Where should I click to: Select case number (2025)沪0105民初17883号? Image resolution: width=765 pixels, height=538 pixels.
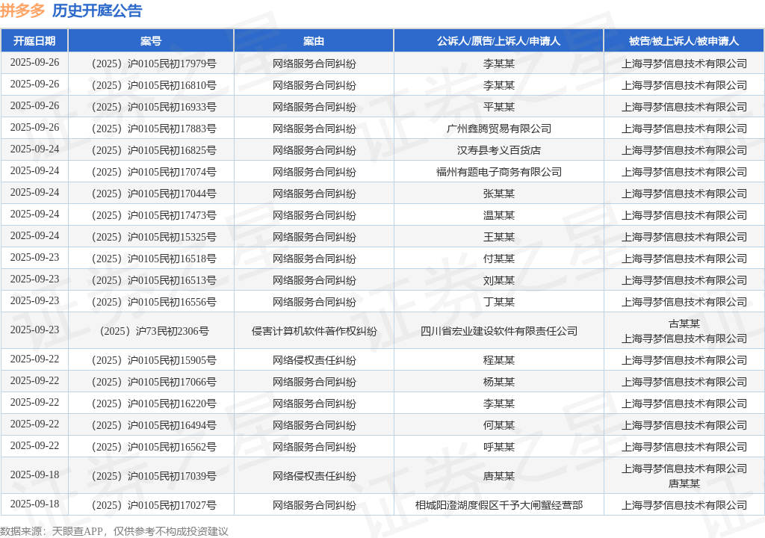point(154,129)
